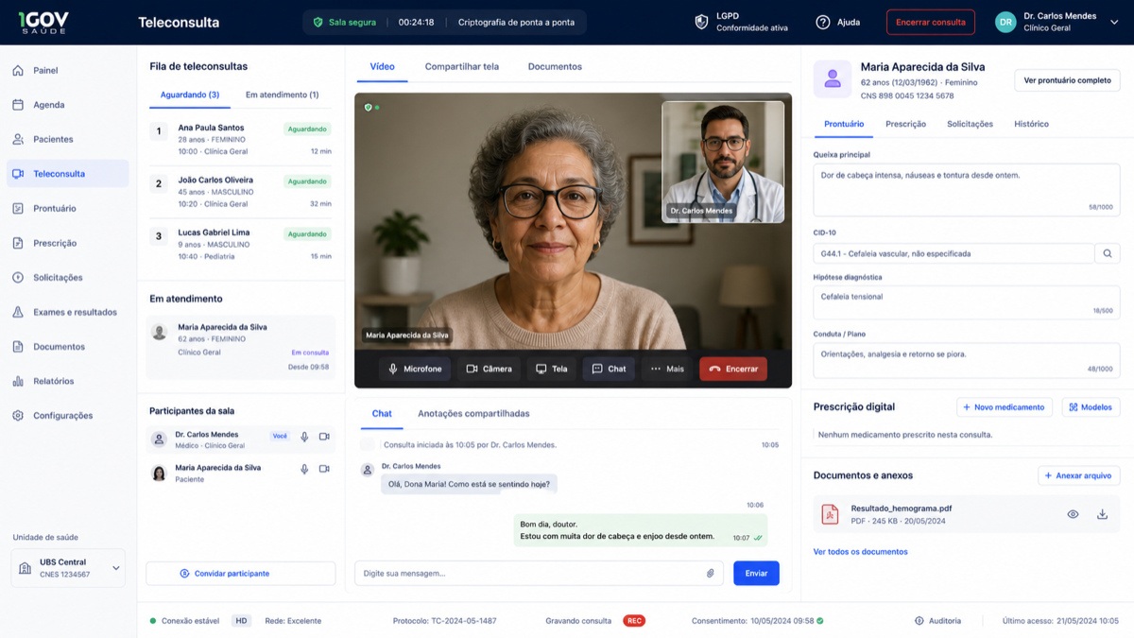This screenshot has width=1134, height=638.
Task: End call with red Encerrar button
Action: pyautogui.click(x=733, y=369)
